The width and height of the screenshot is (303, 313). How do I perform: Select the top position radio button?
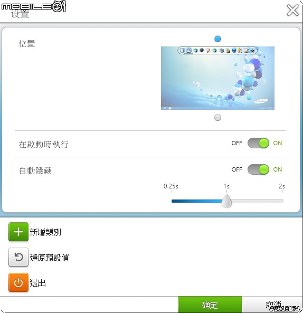pyautogui.click(x=217, y=39)
